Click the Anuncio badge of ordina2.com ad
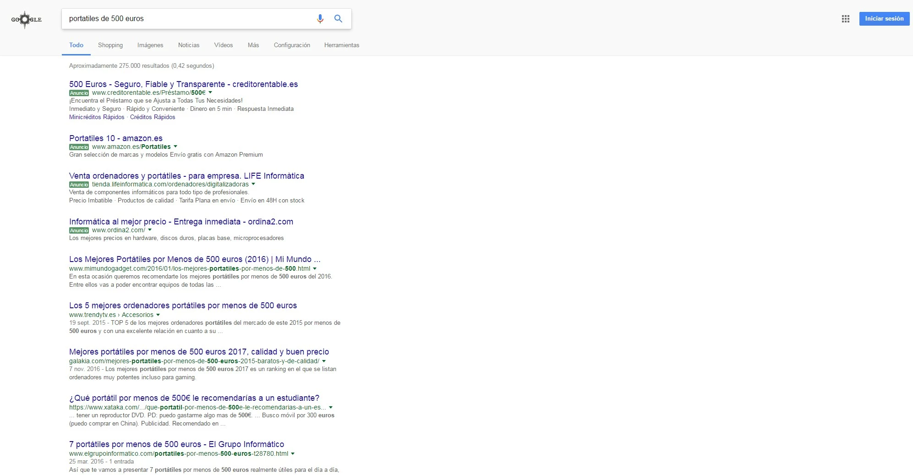This screenshot has width=913, height=475. click(x=79, y=230)
